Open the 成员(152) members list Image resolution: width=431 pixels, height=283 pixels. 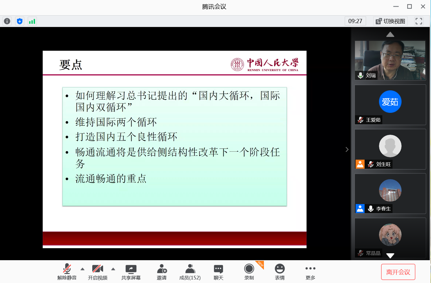coord(190,272)
